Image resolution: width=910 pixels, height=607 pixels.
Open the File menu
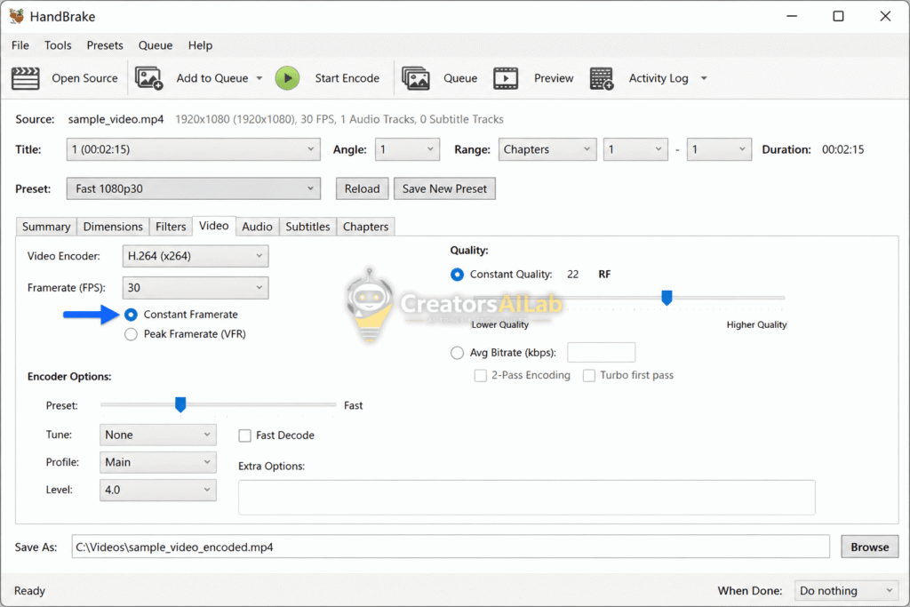coord(20,45)
